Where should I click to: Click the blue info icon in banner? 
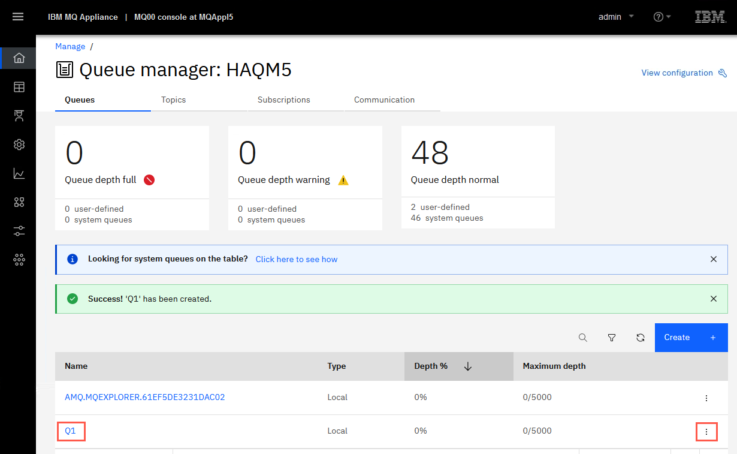click(73, 259)
